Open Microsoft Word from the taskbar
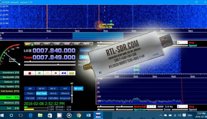207x119 pixels. click(x=88, y=115)
